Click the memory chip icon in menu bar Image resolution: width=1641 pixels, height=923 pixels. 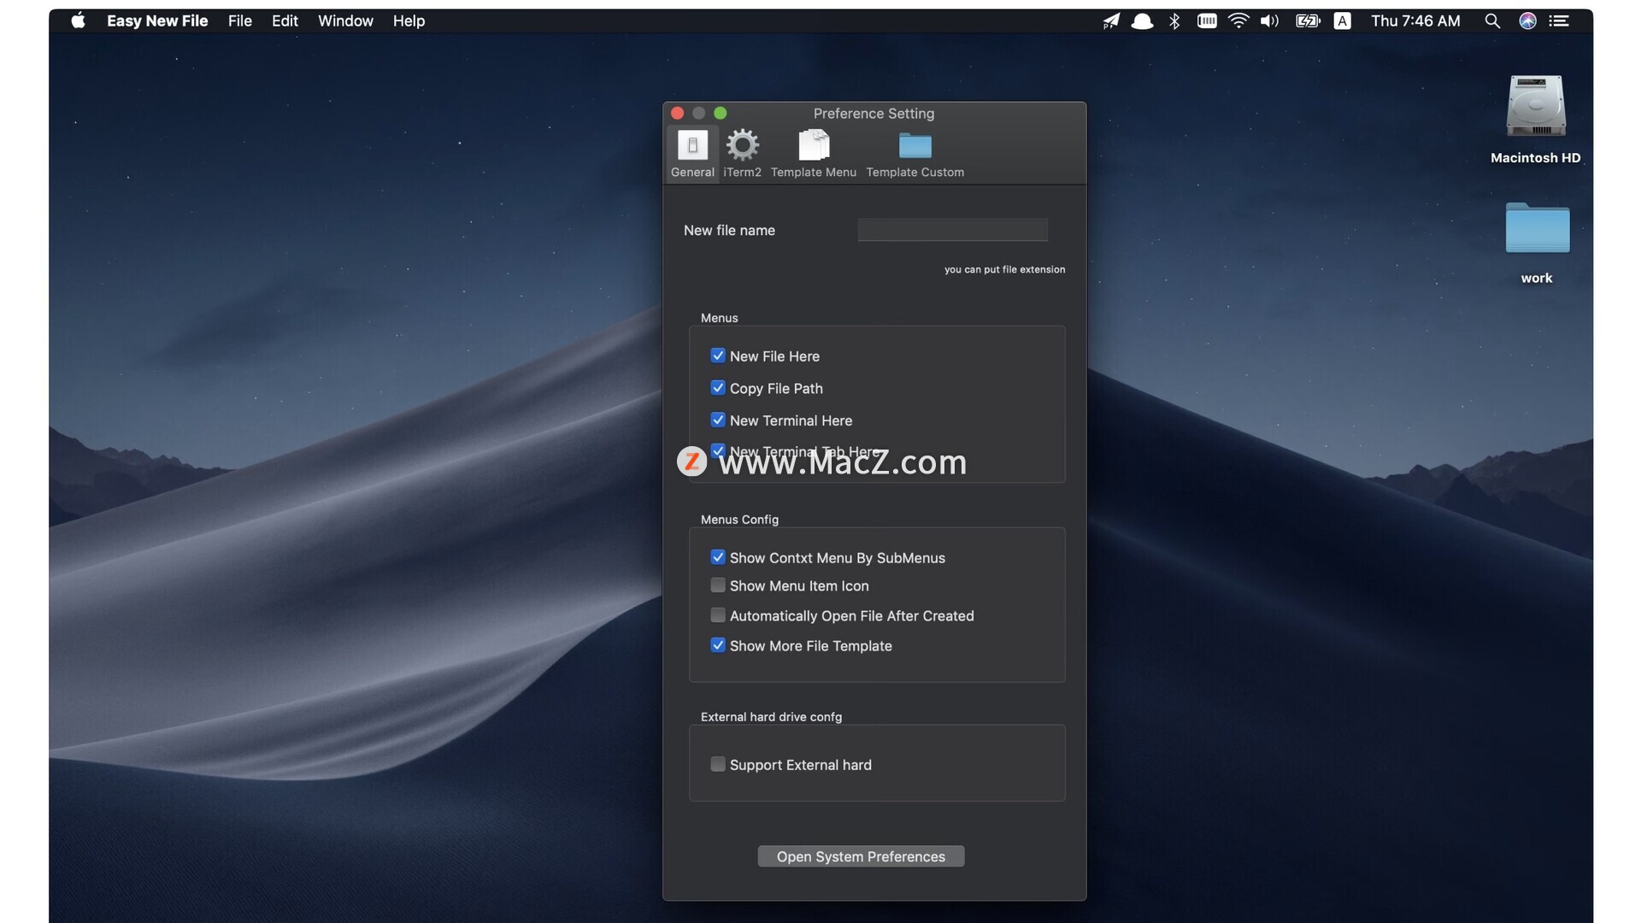pos(1207,21)
